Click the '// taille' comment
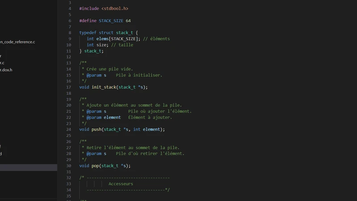 (122, 45)
